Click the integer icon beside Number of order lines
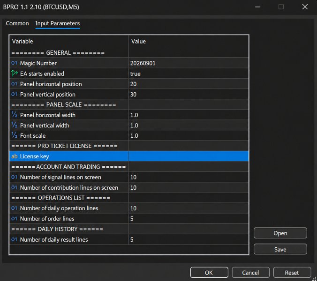The image size is (317, 281). point(14,218)
